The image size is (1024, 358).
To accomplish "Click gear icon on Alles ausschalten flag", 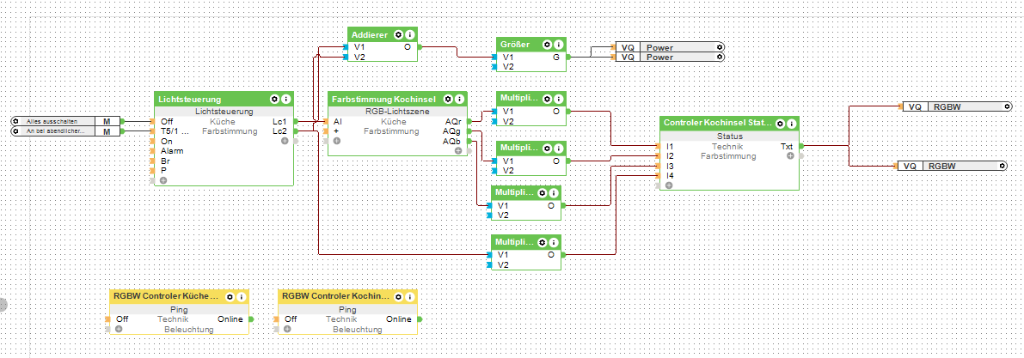I will (17, 121).
